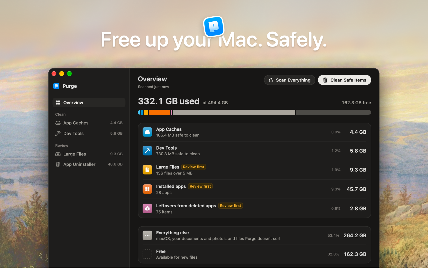Click the large Purge app icon in headline

coord(214,26)
